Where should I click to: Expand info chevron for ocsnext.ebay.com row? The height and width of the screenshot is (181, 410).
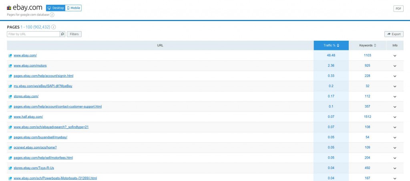394,147
